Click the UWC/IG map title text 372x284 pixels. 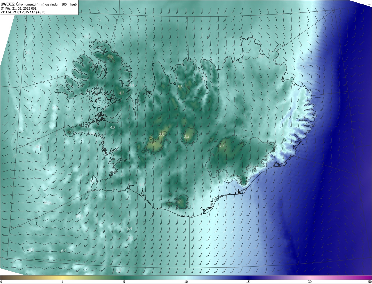(x=39, y=4)
